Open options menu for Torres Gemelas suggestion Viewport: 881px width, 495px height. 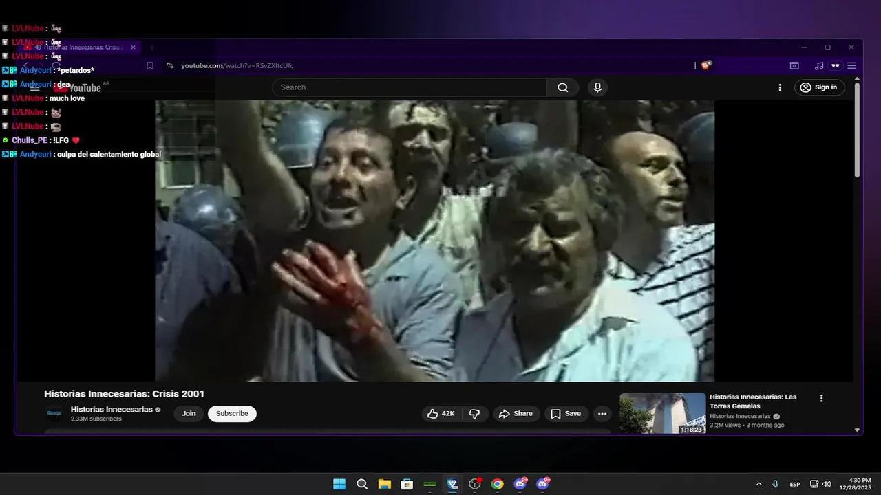(821, 398)
